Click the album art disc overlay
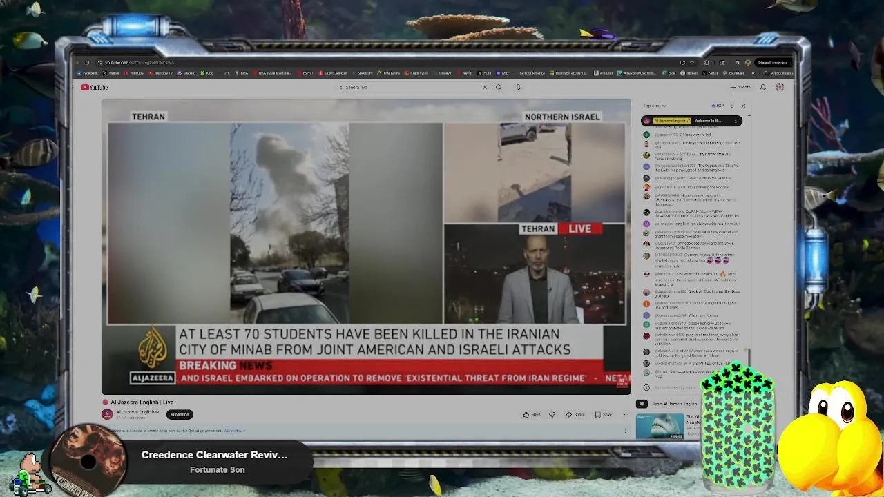Viewport: 884px width, 497px height. click(x=88, y=460)
